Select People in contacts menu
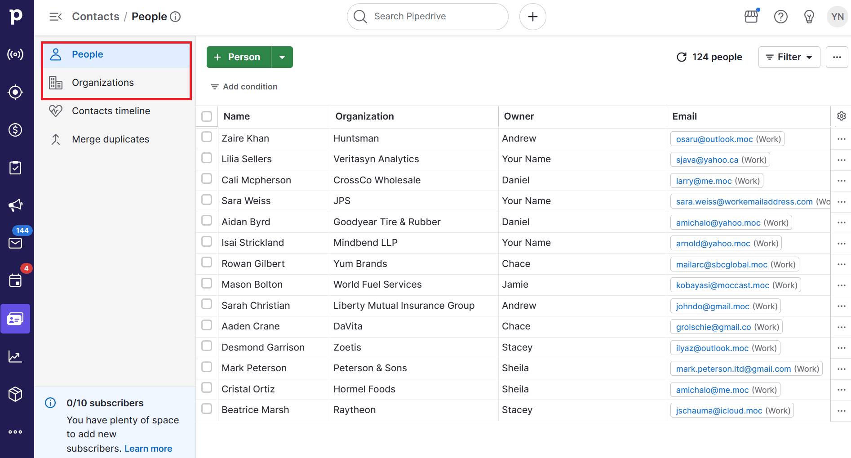The width and height of the screenshot is (851, 458). coord(116,54)
